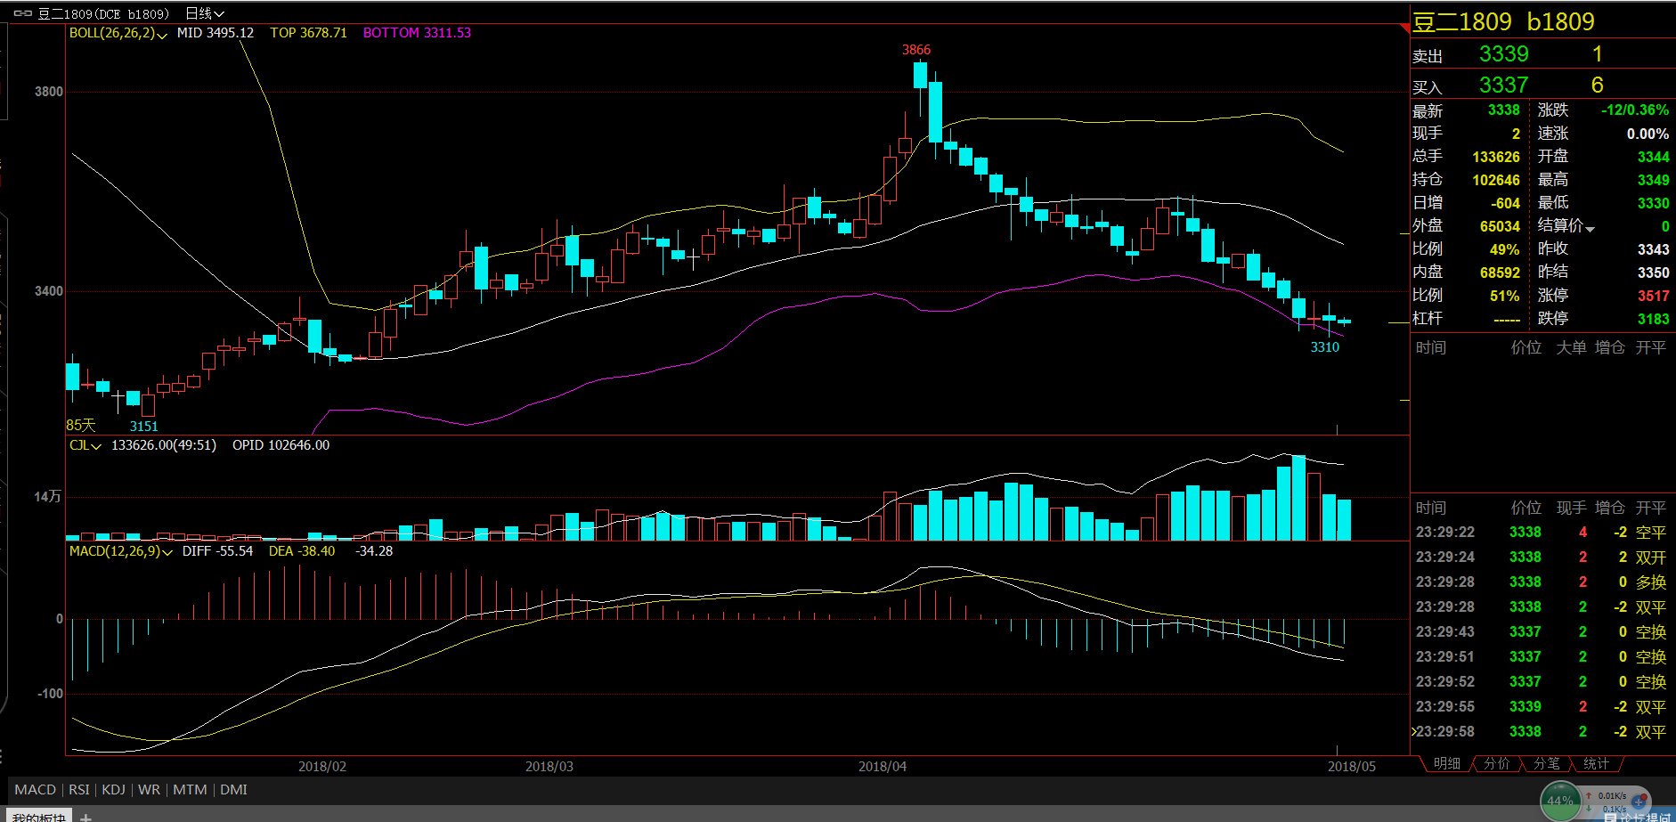Click the DIFF -55.54 readout

coord(218,551)
